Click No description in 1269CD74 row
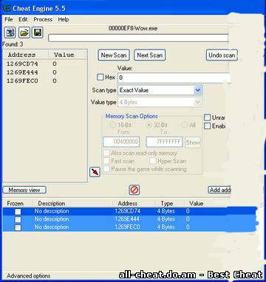Viewport: 266px width, 282px height. coord(52,211)
